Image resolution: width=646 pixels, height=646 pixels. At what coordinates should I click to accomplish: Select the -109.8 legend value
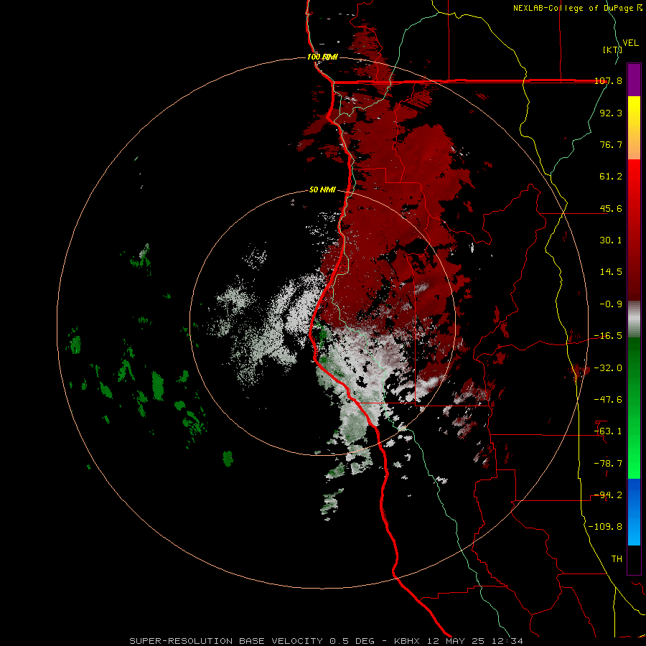coord(605,527)
